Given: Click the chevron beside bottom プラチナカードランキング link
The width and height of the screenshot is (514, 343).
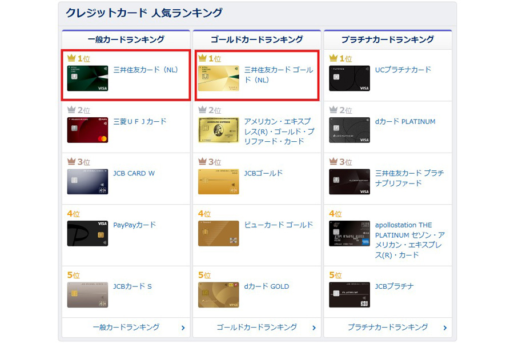Looking at the screenshot, I should tap(445, 328).
